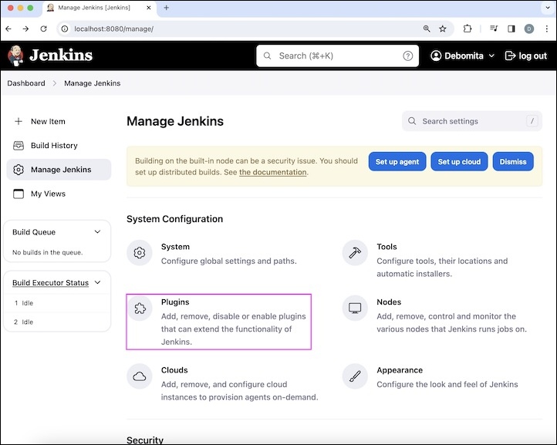Open Build History in the sidebar
Screen dimensions: 557x445
coord(54,146)
